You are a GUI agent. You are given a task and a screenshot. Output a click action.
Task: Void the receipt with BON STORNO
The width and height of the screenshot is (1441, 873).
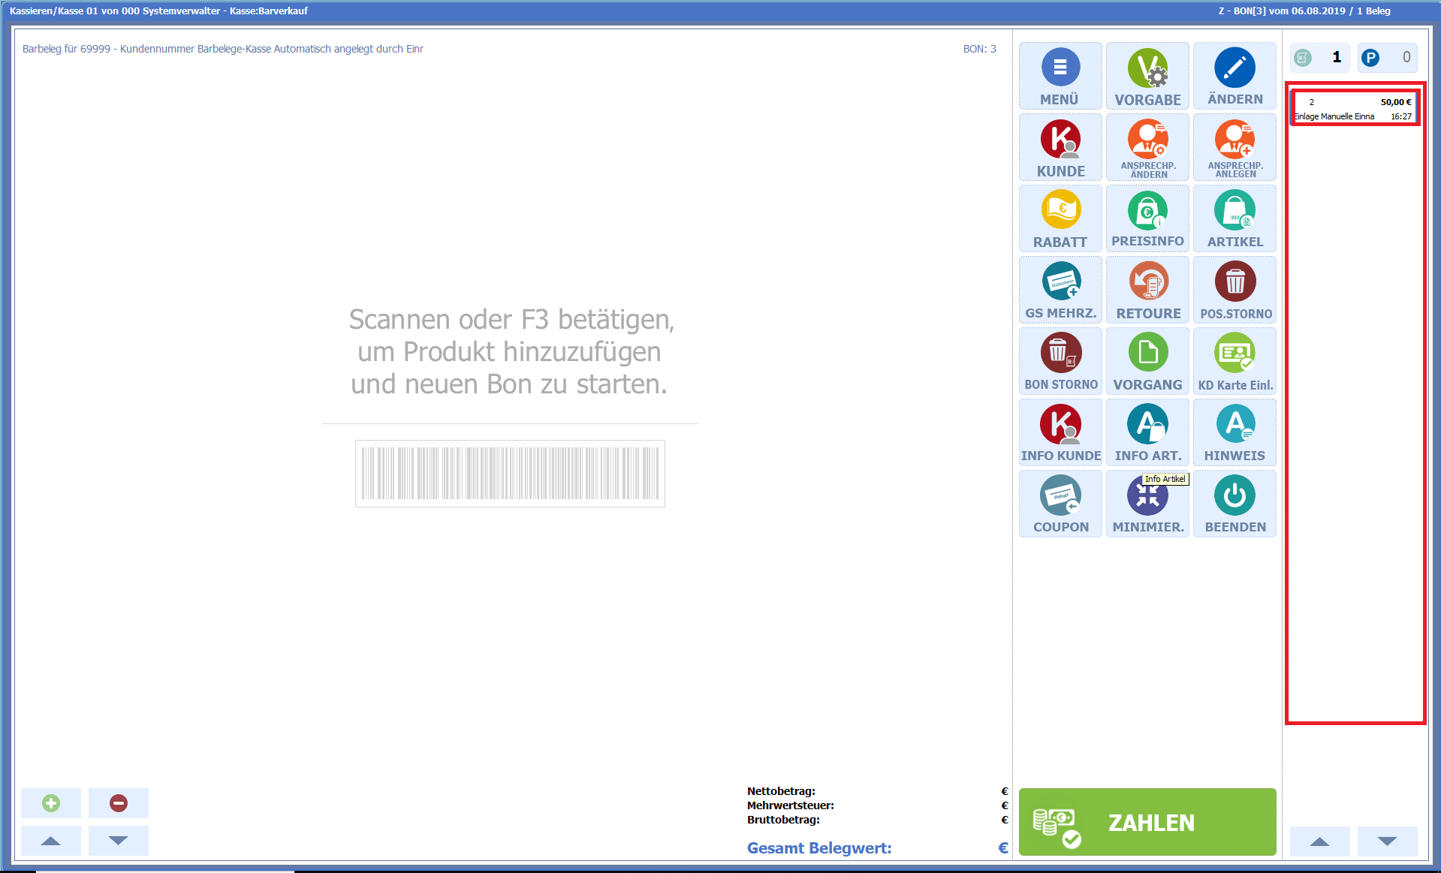tap(1060, 361)
